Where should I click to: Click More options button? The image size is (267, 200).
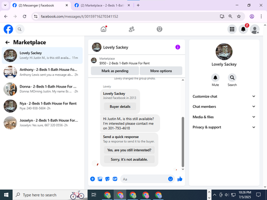click(161, 71)
